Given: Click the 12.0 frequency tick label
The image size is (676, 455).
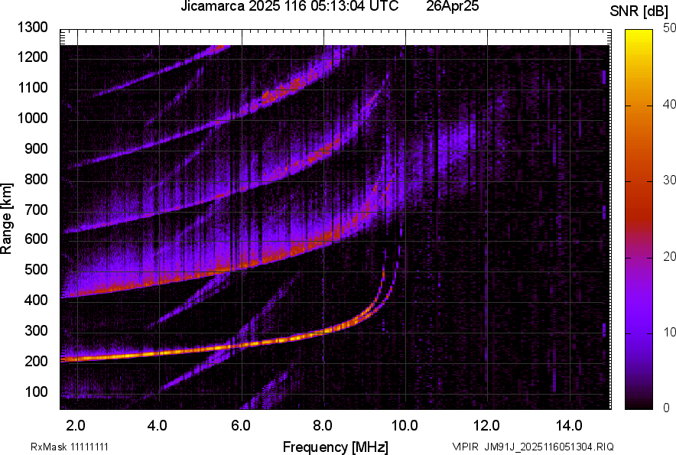Looking at the screenshot, I should (487, 426).
